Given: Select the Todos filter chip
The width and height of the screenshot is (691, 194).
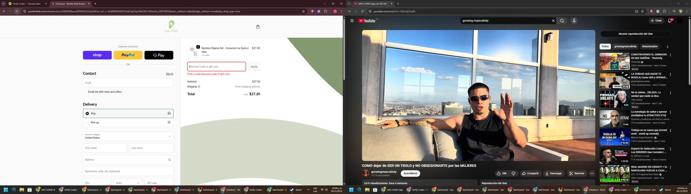Looking at the screenshot, I should (x=605, y=46).
